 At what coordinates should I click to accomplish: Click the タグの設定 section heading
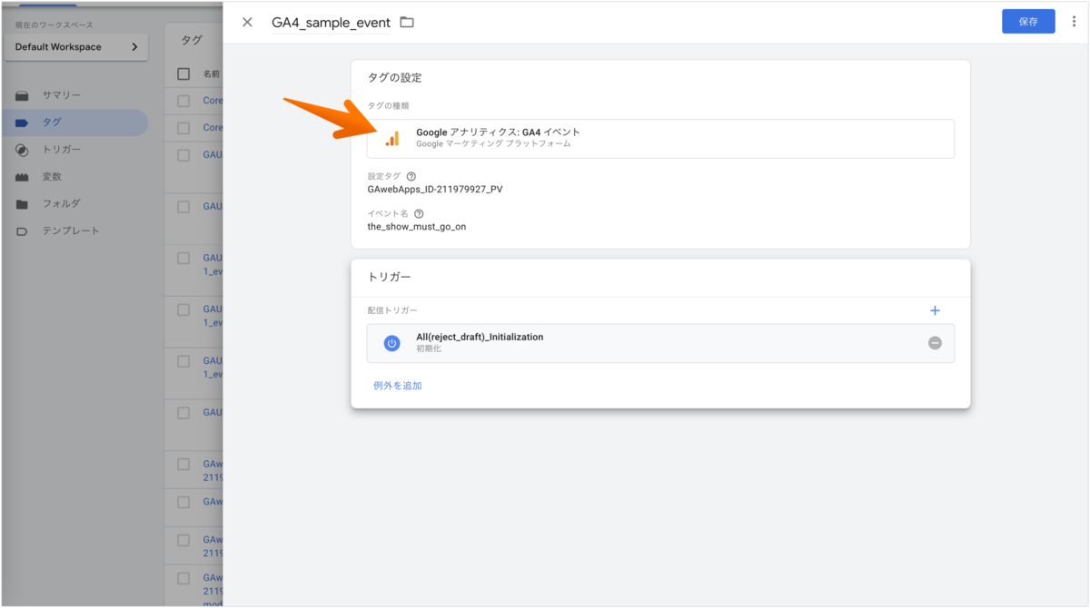(394, 78)
